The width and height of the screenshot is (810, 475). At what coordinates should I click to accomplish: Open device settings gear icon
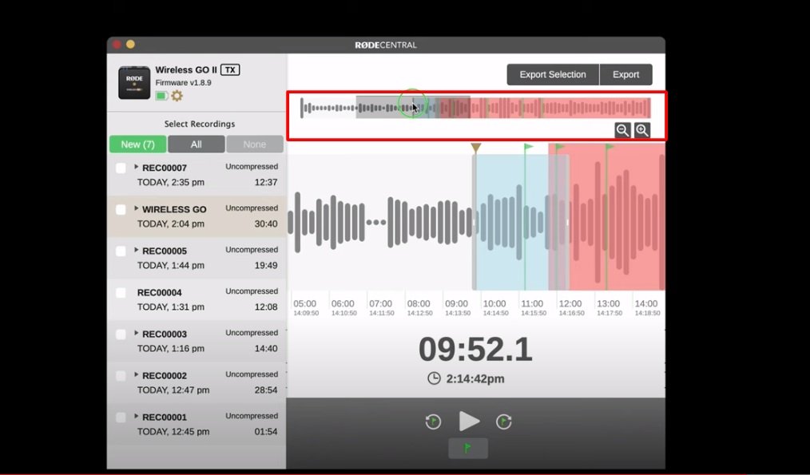click(x=177, y=96)
